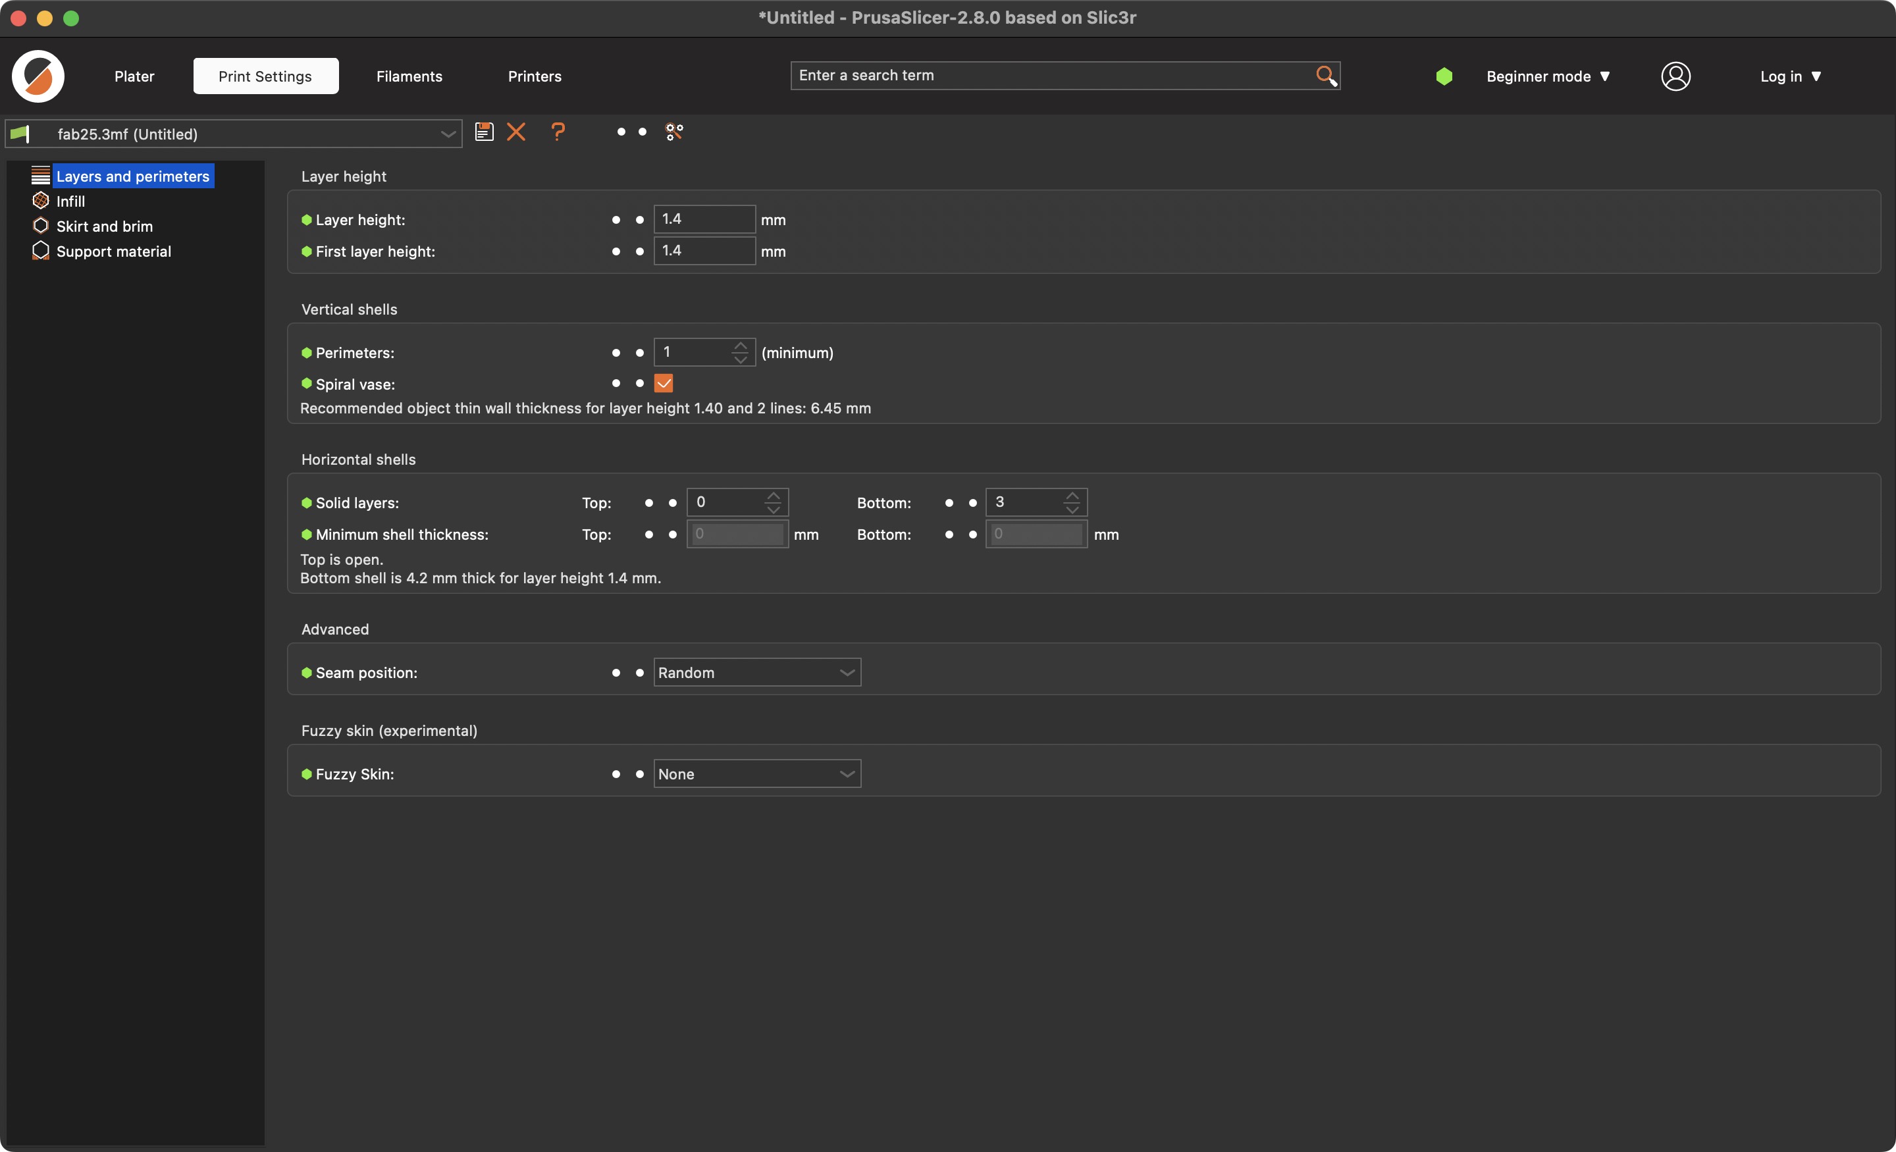Click the PrusaSlicer logo icon

point(38,76)
